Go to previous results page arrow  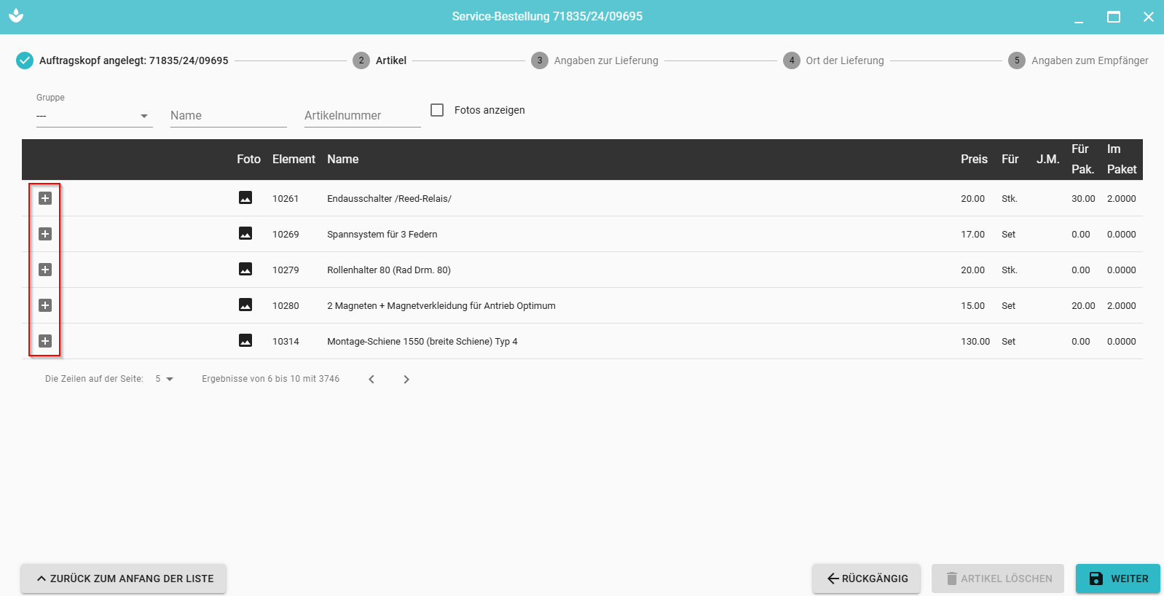(371, 379)
